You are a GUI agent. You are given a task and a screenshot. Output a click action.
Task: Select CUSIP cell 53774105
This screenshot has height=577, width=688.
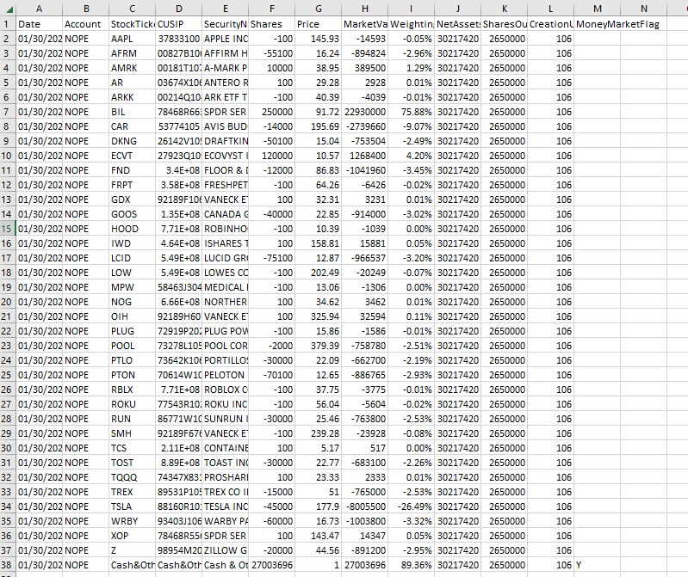point(178,126)
